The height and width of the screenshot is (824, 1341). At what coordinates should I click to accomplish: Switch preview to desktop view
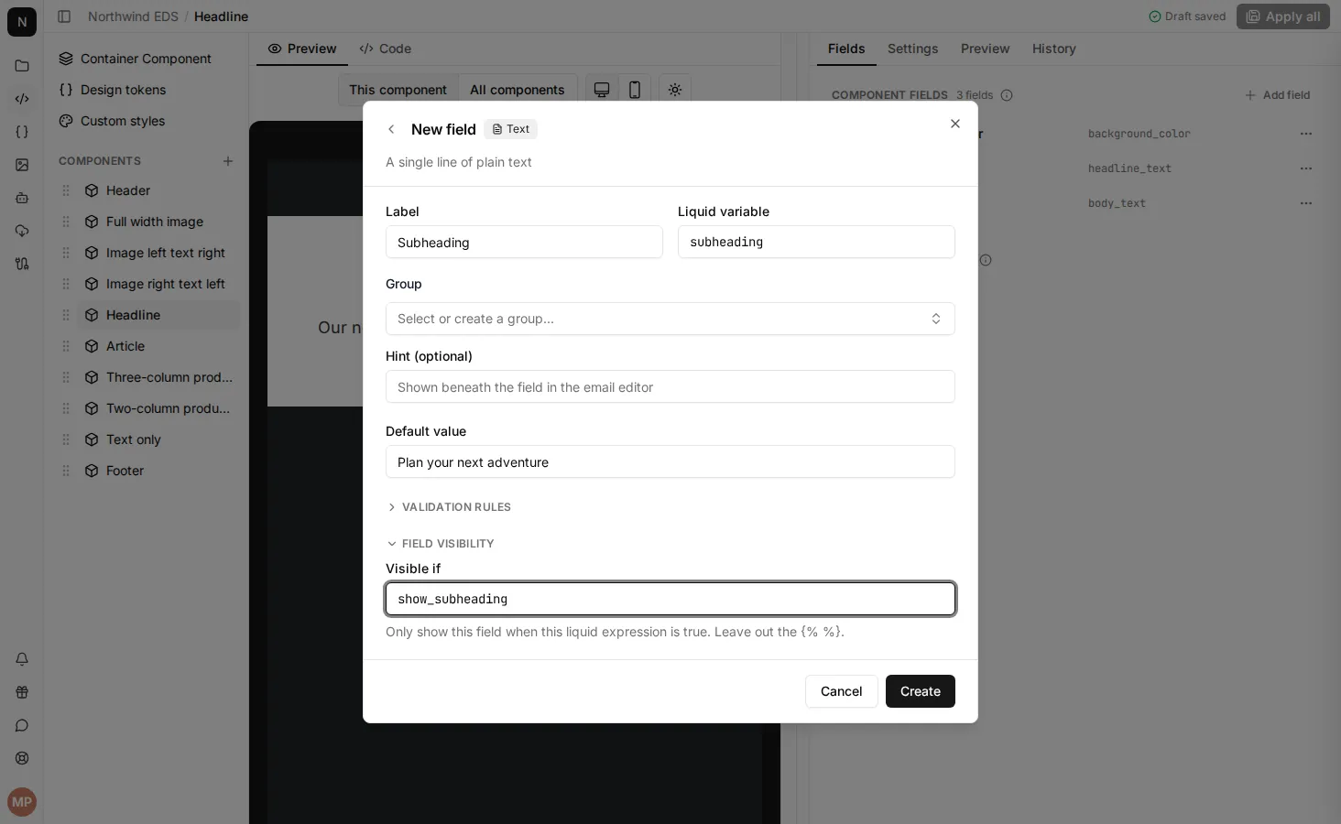click(x=602, y=90)
